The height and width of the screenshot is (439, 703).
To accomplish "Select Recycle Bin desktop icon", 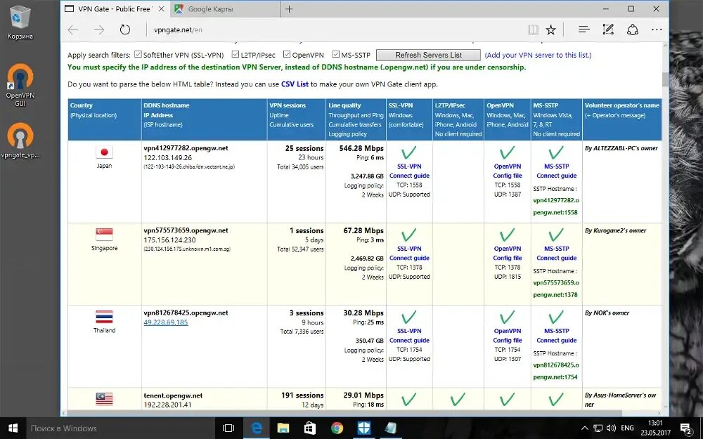I will 20,22.
